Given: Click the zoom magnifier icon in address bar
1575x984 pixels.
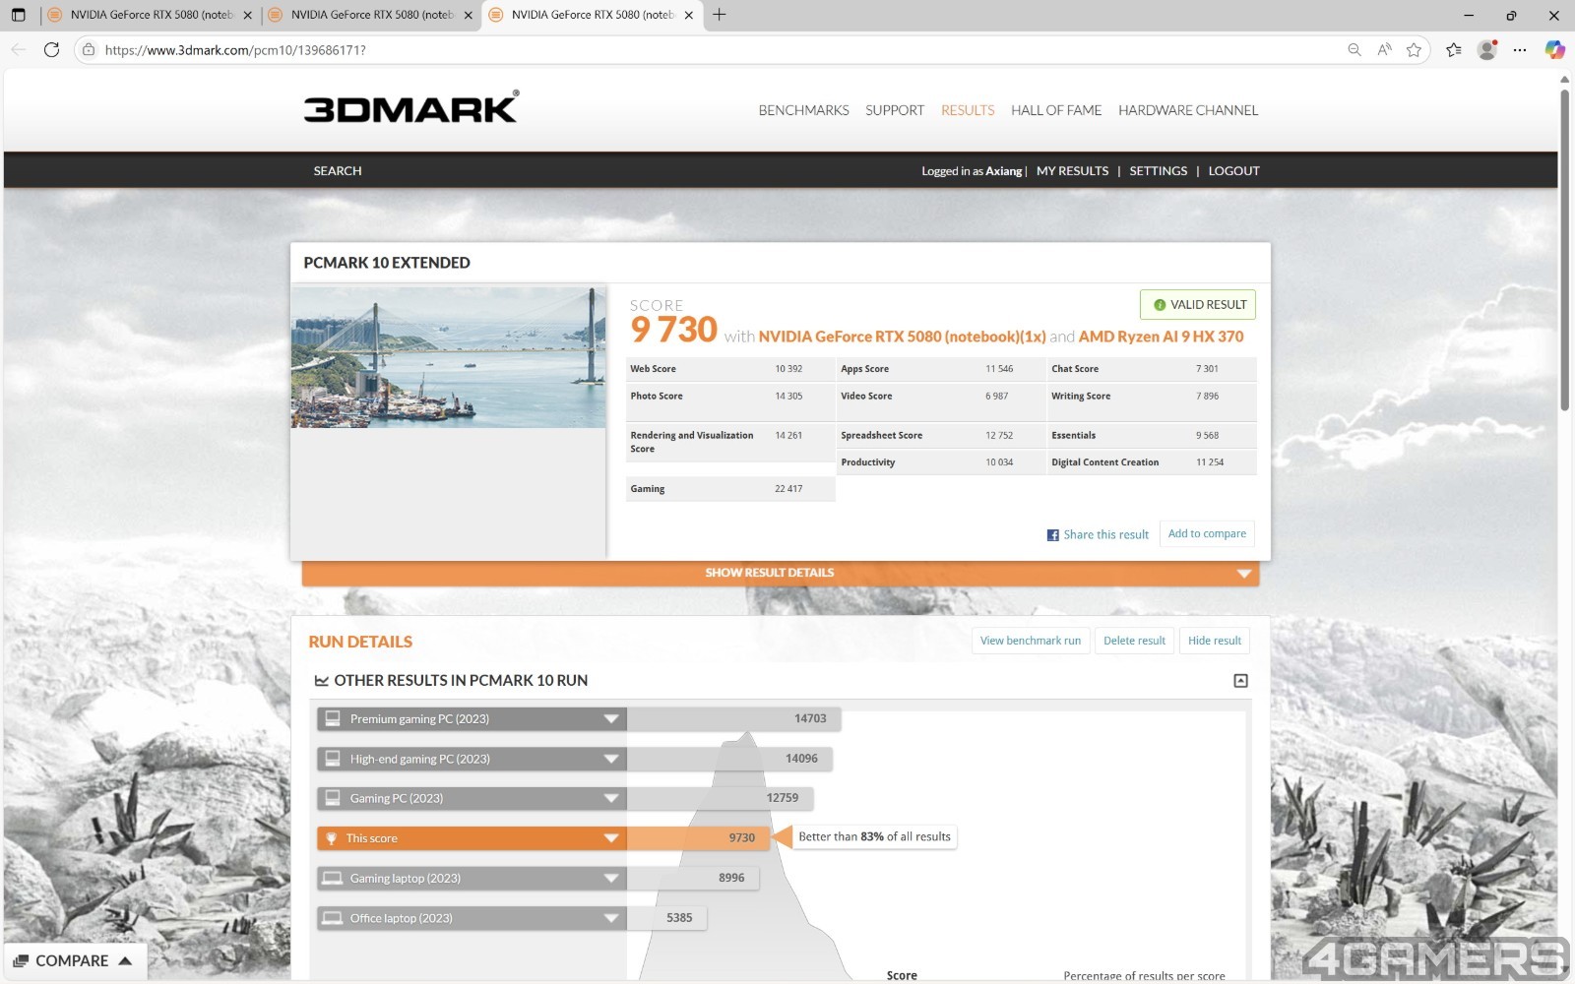Looking at the screenshot, I should pos(1354,49).
